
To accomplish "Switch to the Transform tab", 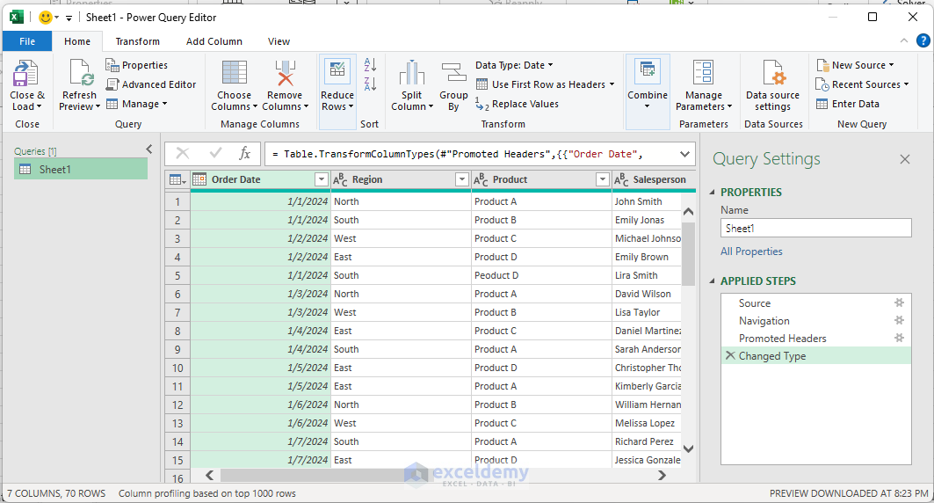I will 137,41.
